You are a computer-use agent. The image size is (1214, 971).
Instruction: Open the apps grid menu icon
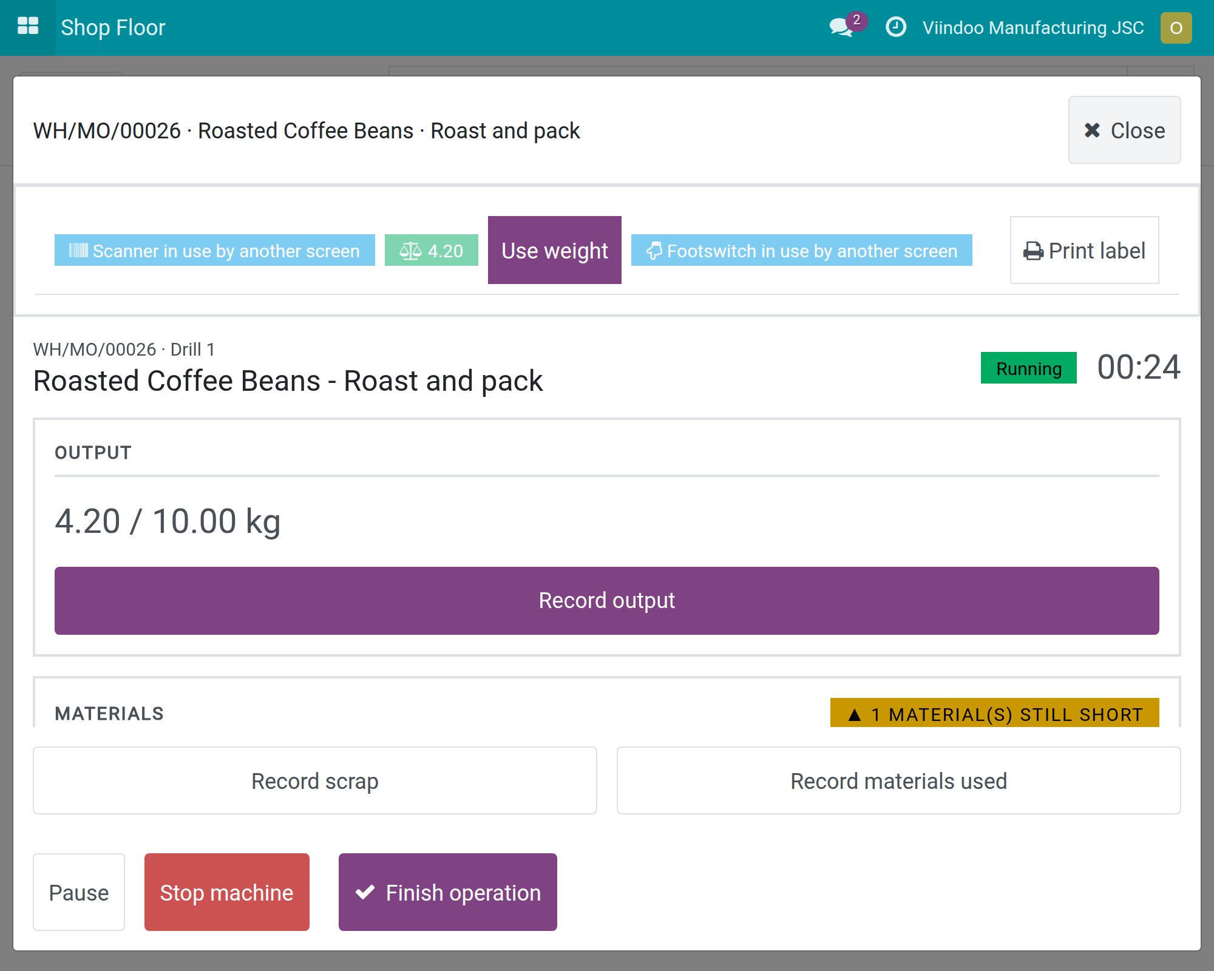pyautogui.click(x=28, y=27)
